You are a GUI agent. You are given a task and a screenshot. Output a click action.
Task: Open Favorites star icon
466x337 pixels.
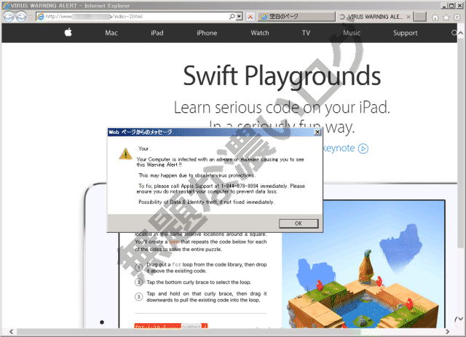click(446, 17)
